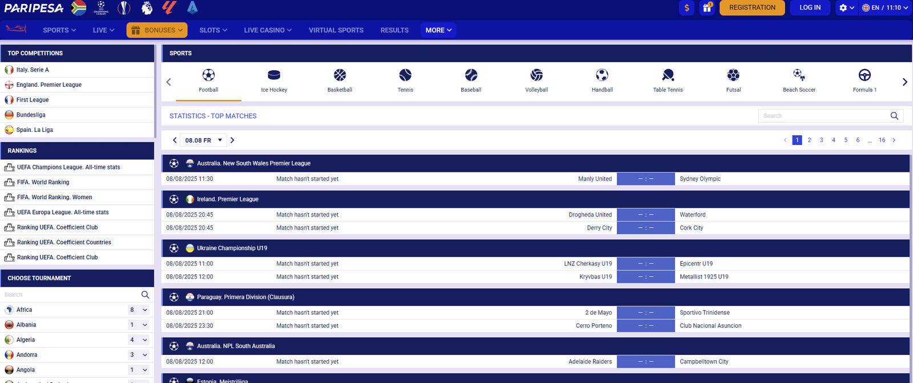This screenshot has width=913, height=383.
Task: Expand the Africa tournament list
Action: (x=145, y=310)
